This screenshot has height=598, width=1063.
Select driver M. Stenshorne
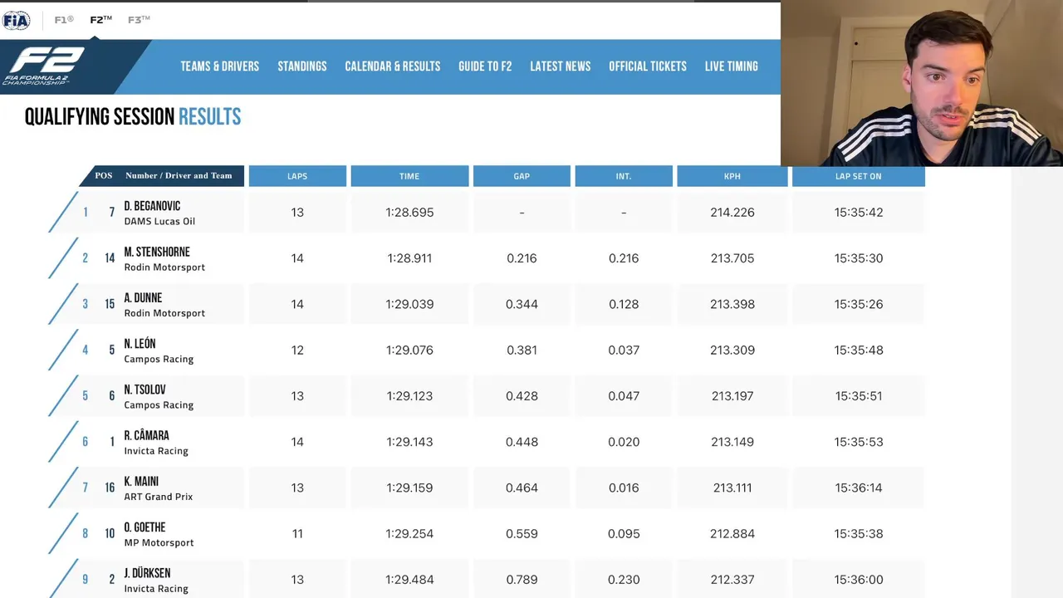click(157, 252)
